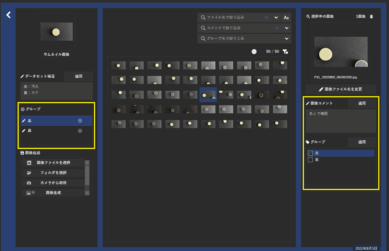This screenshot has width=389, height=251.
Task: Clear the file name filter x
Action: click(x=266, y=17)
